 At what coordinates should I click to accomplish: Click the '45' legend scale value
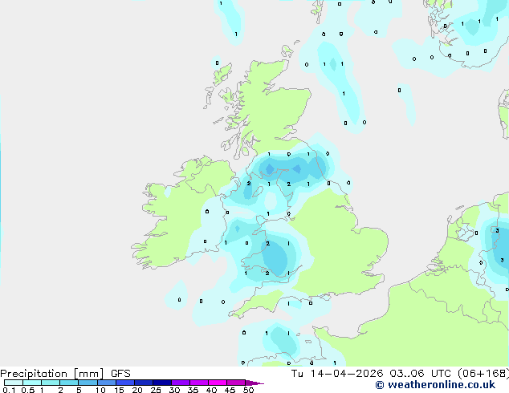click(x=230, y=390)
